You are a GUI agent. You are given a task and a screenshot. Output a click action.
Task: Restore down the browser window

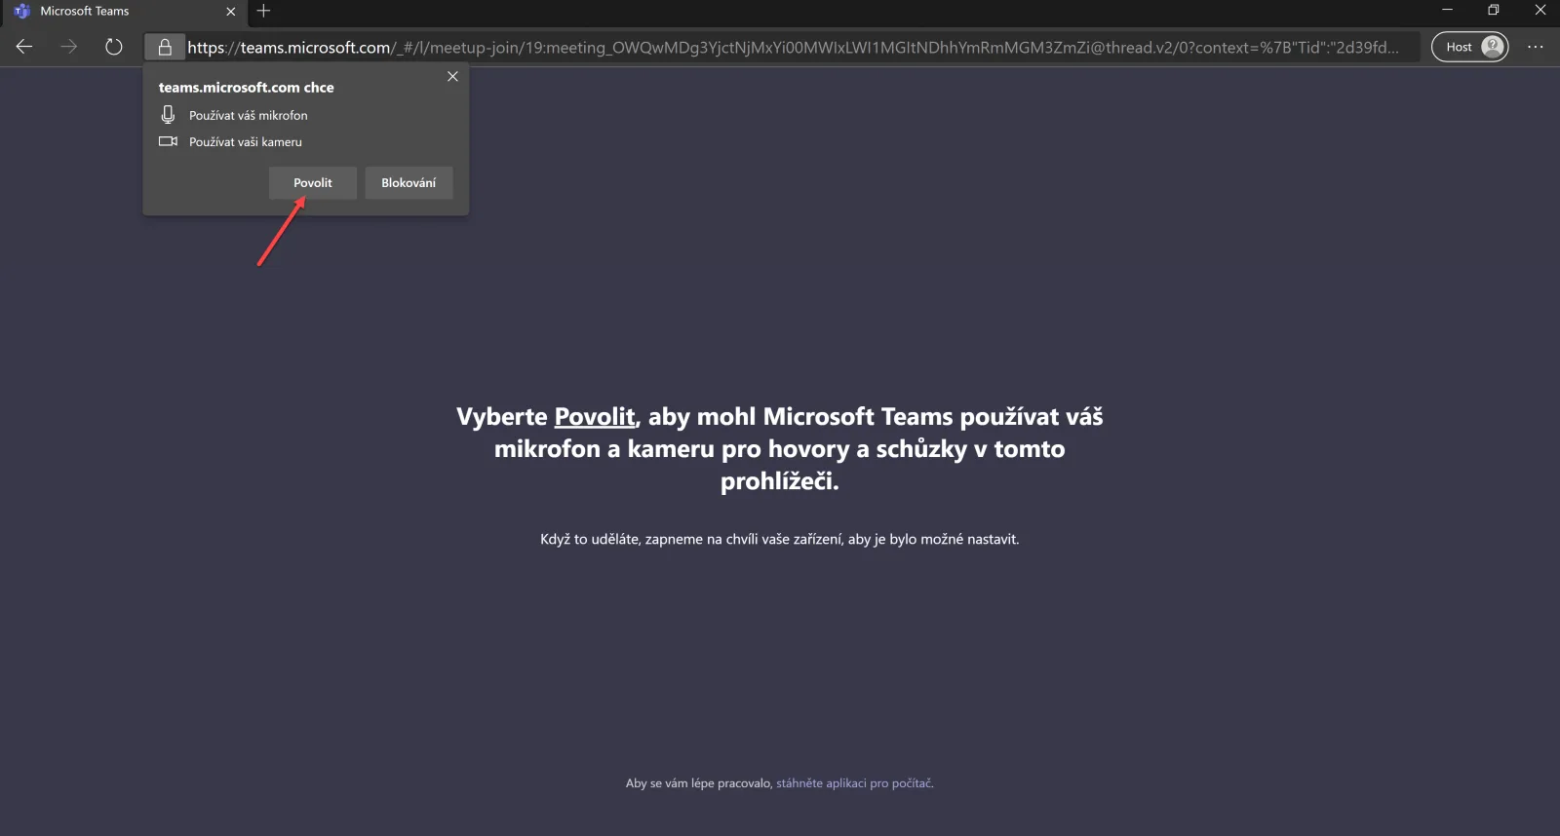[1493, 11]
